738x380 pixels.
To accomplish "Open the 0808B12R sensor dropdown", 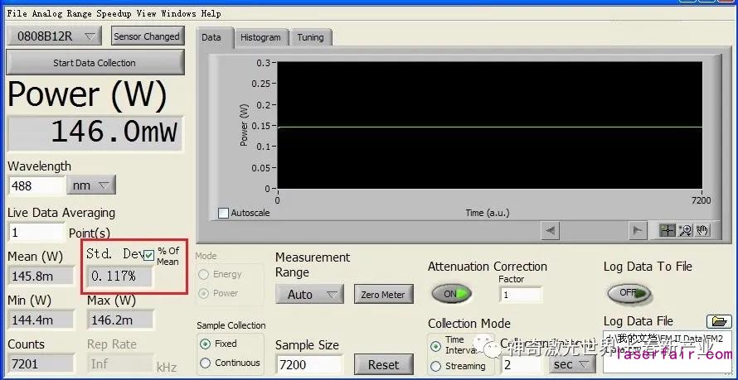I will click(x=54, y=36).
